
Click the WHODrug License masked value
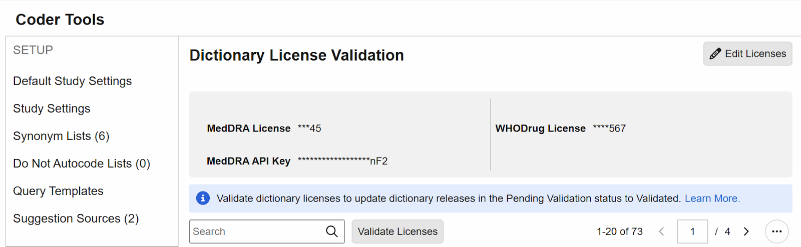609,128
